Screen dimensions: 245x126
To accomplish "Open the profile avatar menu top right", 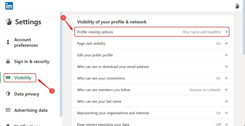I will [x=237, y=6].
